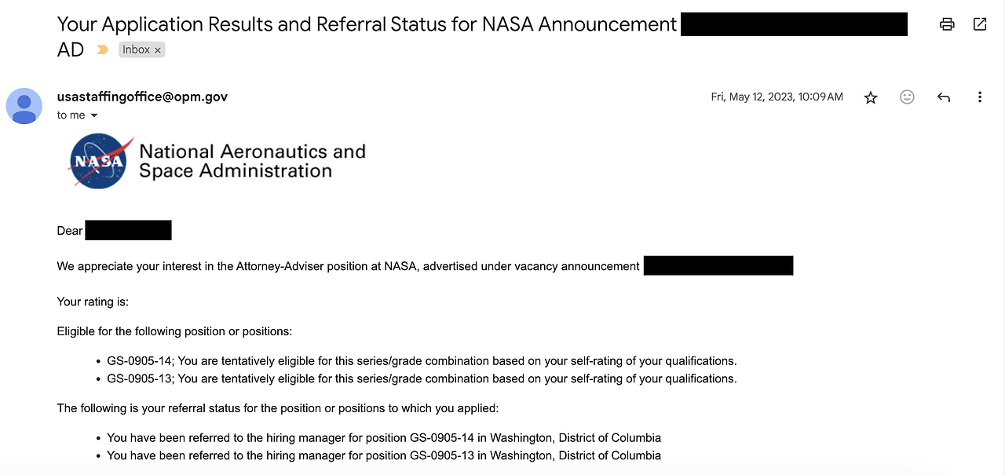Click the sender's profile avatar
Image resolution: width=1005 pixels, height=475 pixels.
[24, 105]
